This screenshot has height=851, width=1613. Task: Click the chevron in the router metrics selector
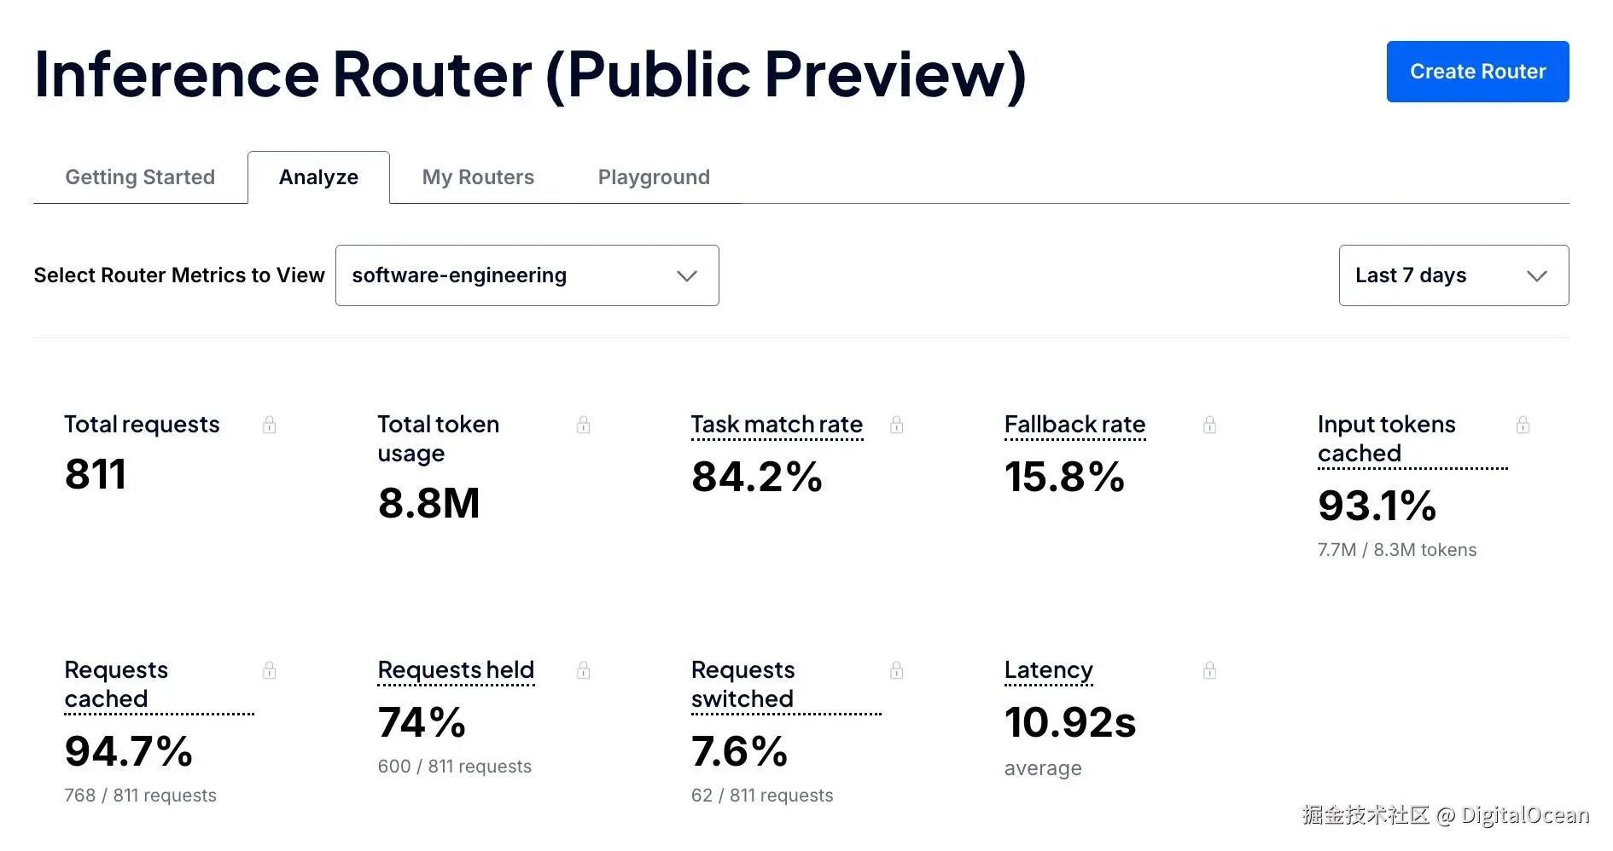687,275
